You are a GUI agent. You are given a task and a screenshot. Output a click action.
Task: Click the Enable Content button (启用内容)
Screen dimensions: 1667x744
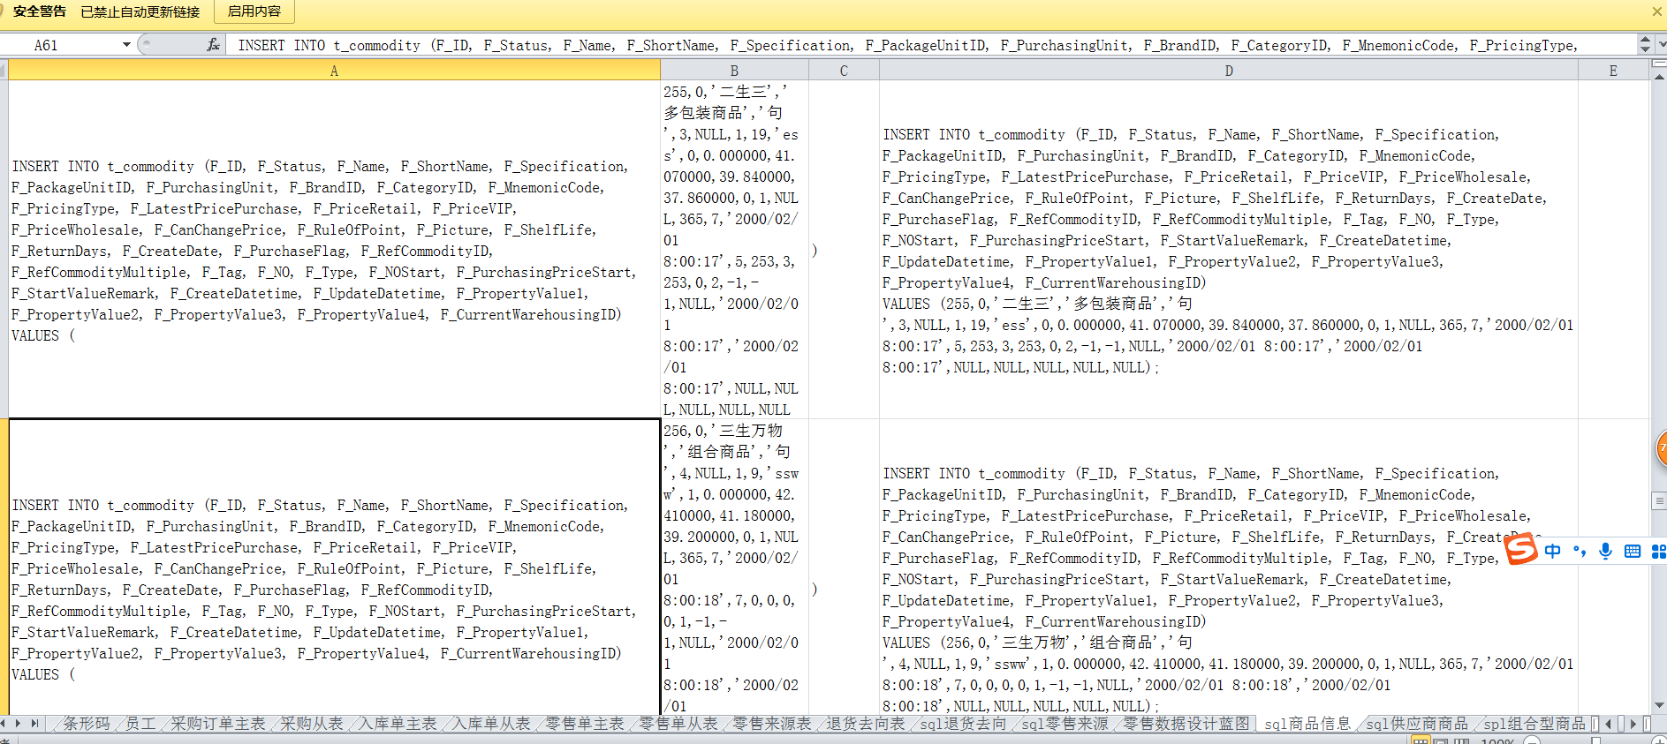[254, 11]
